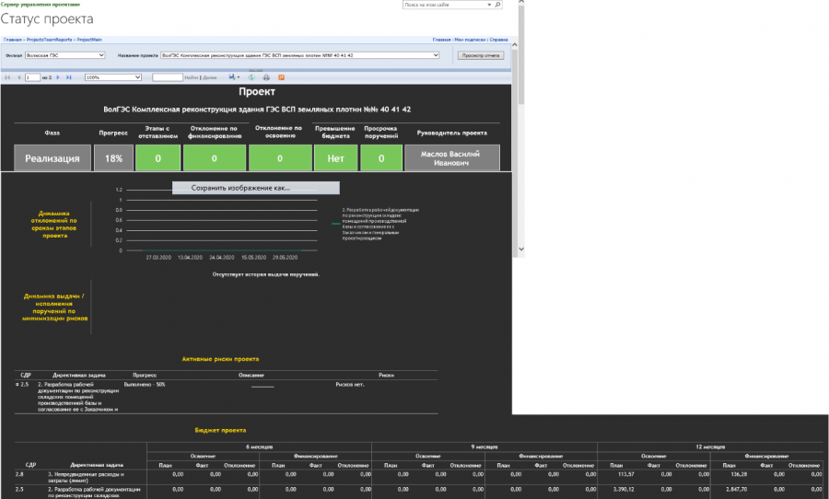Click green Этапы с отставанием value tile
Viewport: 829px width, 499px height.
coord(158,158)
